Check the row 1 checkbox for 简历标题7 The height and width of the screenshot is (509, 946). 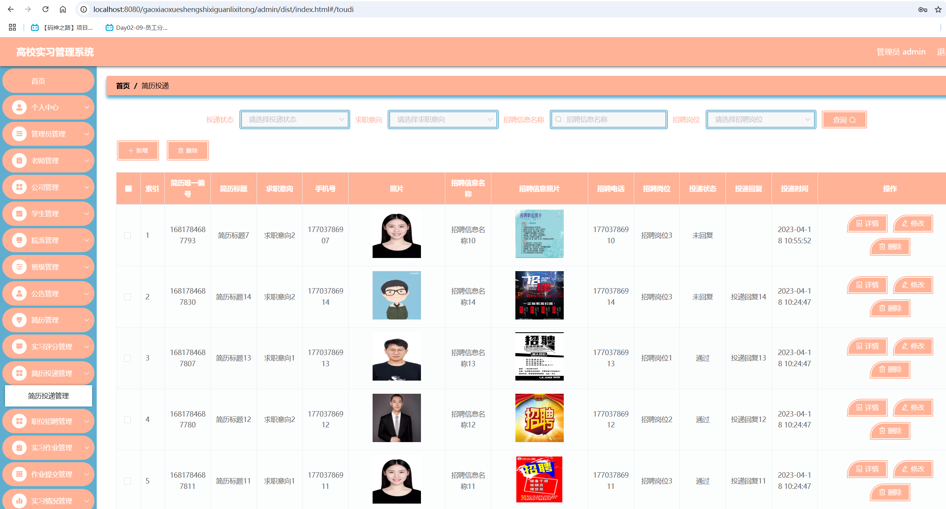[x=127, y=235]
